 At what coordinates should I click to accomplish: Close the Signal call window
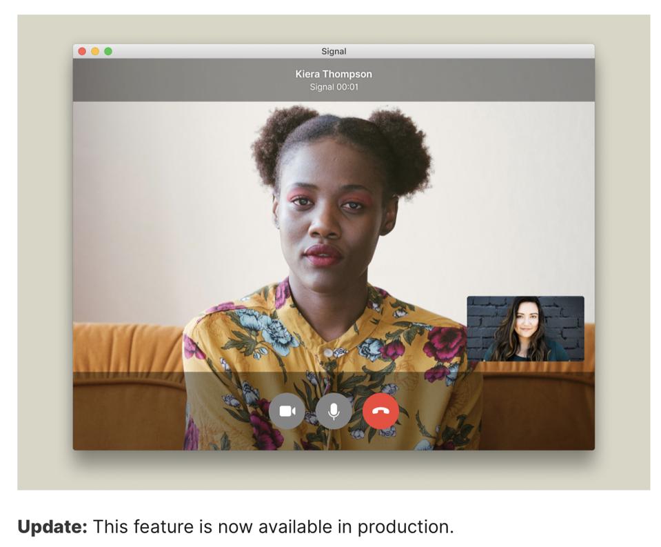(x=82, y=51)
